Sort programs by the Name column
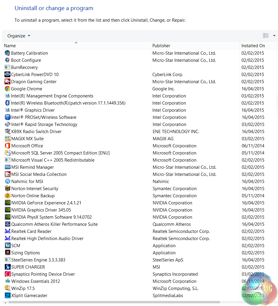 pyautogui.click(x=10, y=46)
